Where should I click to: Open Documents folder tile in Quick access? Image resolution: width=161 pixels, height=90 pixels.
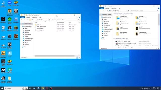[x=122, y=23]
